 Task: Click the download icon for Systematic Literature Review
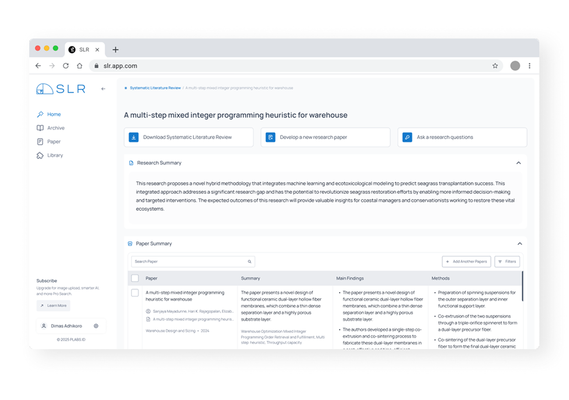pyautogui.click(x=133, y=137)
